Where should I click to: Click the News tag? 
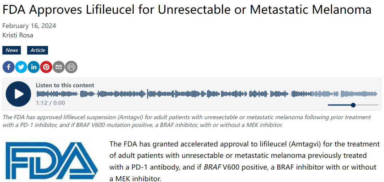coord(12,50)
